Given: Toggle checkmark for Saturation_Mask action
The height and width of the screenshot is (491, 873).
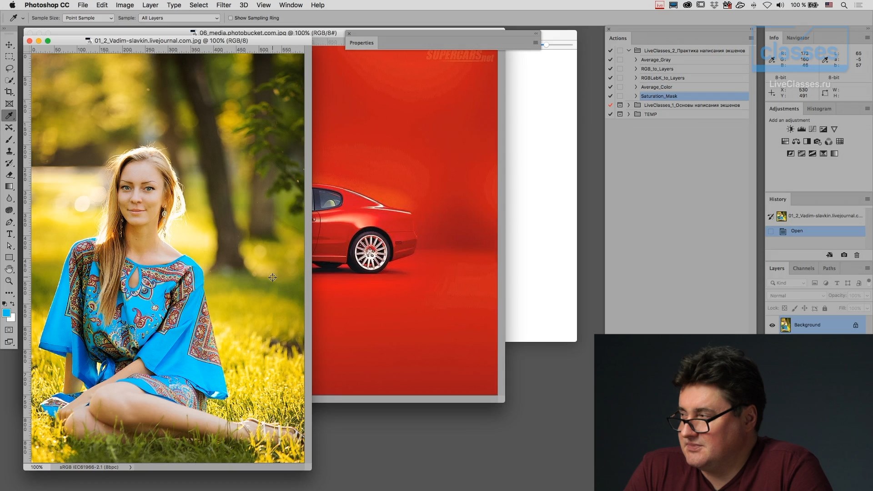Looking at the screenshot, I should click(x=610, y=96).
